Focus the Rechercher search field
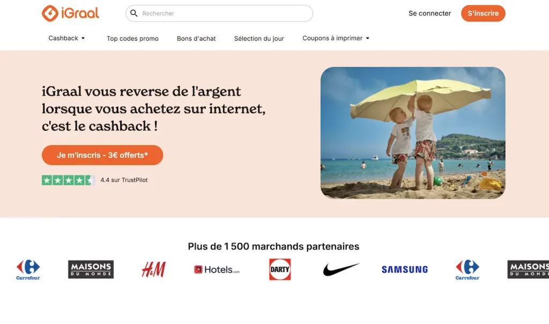The image size is (549, 324). (219, 13)
